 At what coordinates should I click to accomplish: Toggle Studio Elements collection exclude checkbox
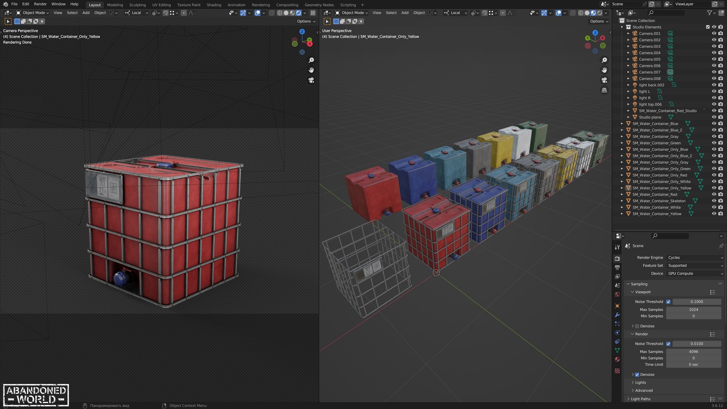tap(707, 27)
